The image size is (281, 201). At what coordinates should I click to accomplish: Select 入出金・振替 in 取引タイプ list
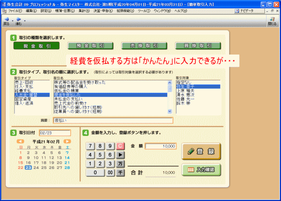[32, 95]
